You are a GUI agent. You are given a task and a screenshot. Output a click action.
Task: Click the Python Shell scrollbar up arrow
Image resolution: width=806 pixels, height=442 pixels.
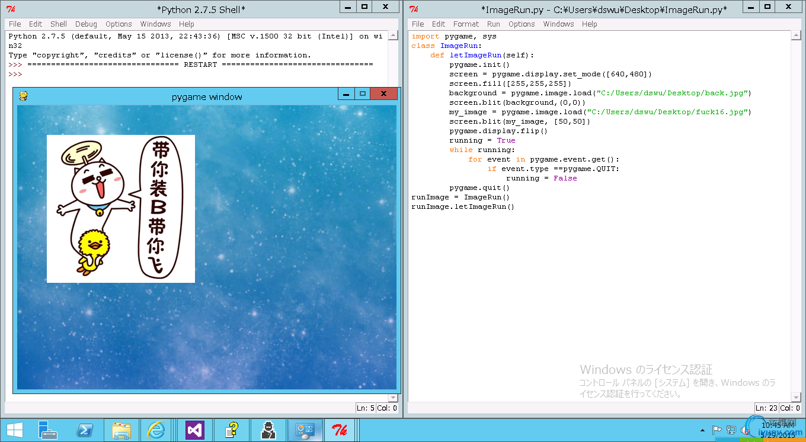[393, 36]
